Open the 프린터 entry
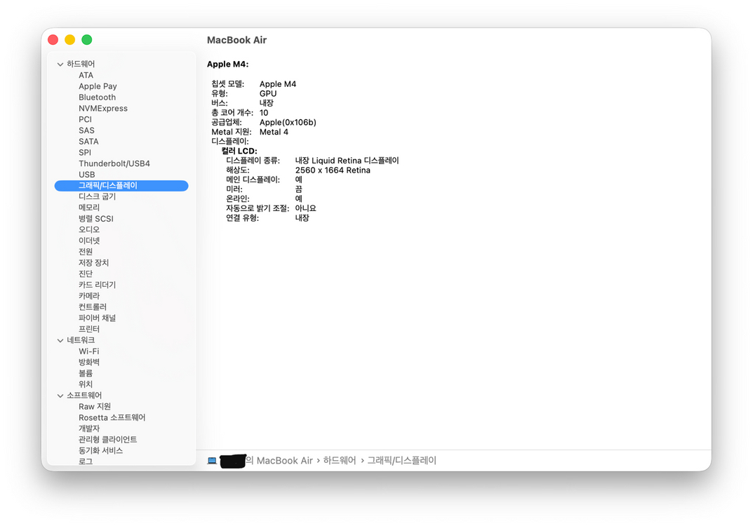 pos(89,329)
